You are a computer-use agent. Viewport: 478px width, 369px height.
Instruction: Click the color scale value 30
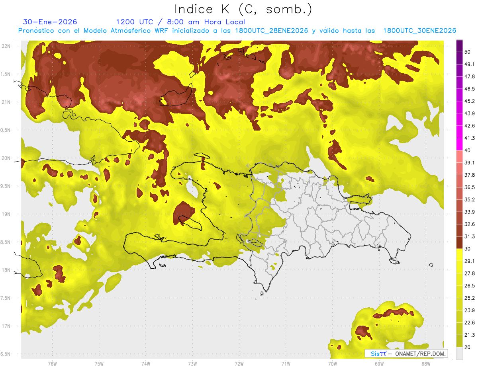point(468,249)
